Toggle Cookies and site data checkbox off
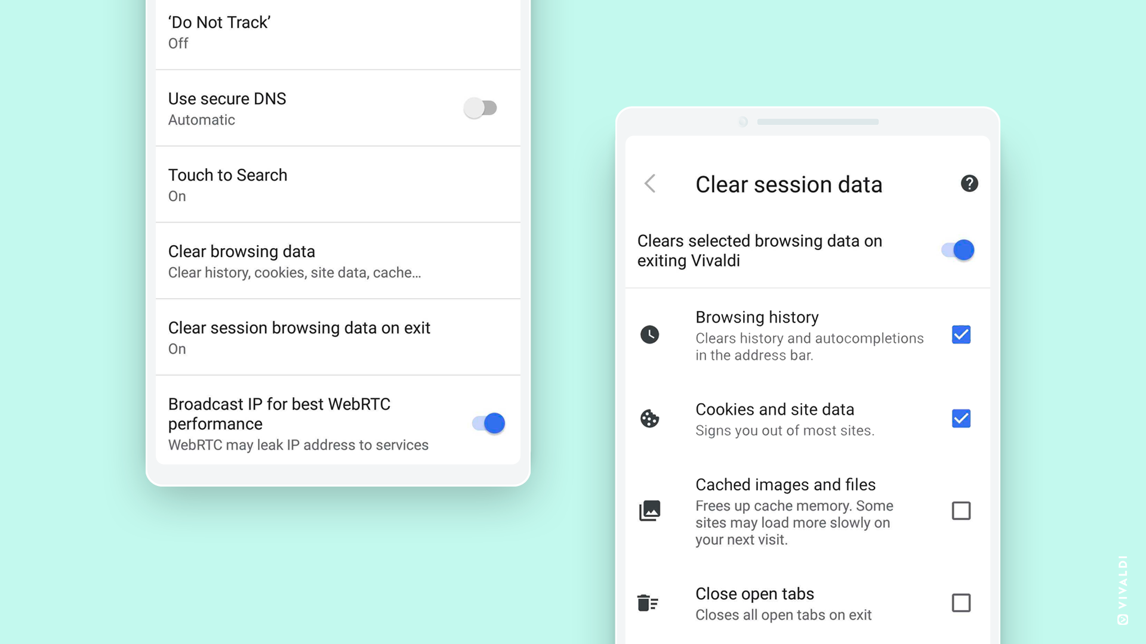 [961, 417]
